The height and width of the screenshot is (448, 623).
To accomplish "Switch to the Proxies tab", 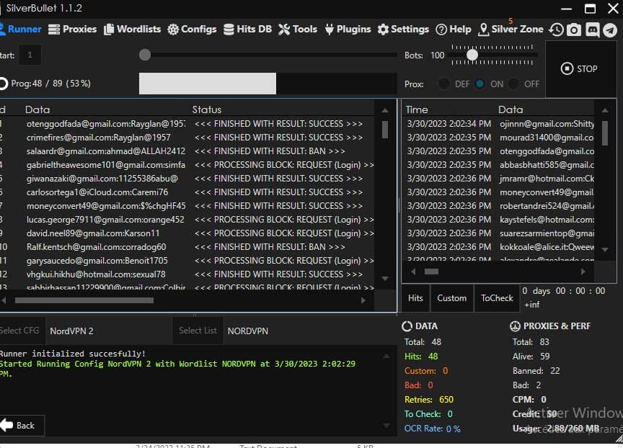I will [x=72, y=29].
